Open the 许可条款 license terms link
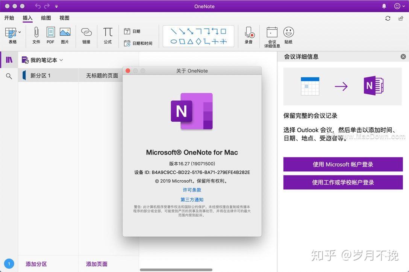The height and width of the screenshot is (272, 409). pos(192,190)
